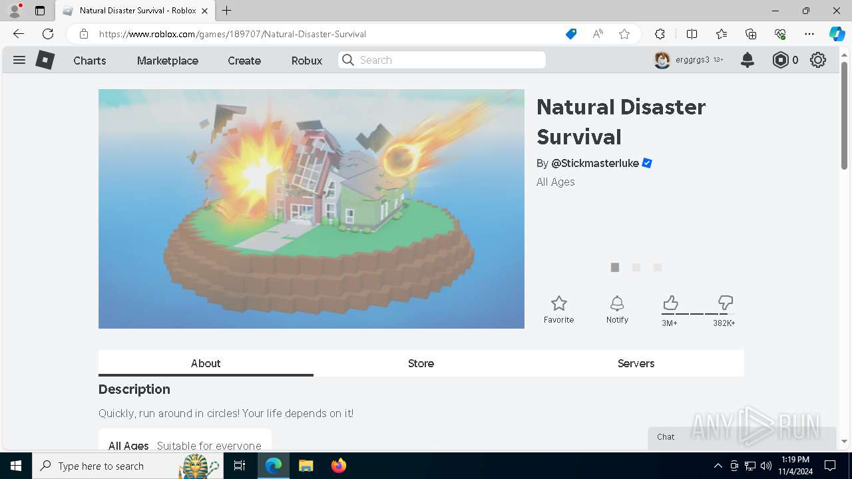Click the erggrgs3 username
This screenshot has width=852, height=479.
pyautogui.click(x=692, y=60)
